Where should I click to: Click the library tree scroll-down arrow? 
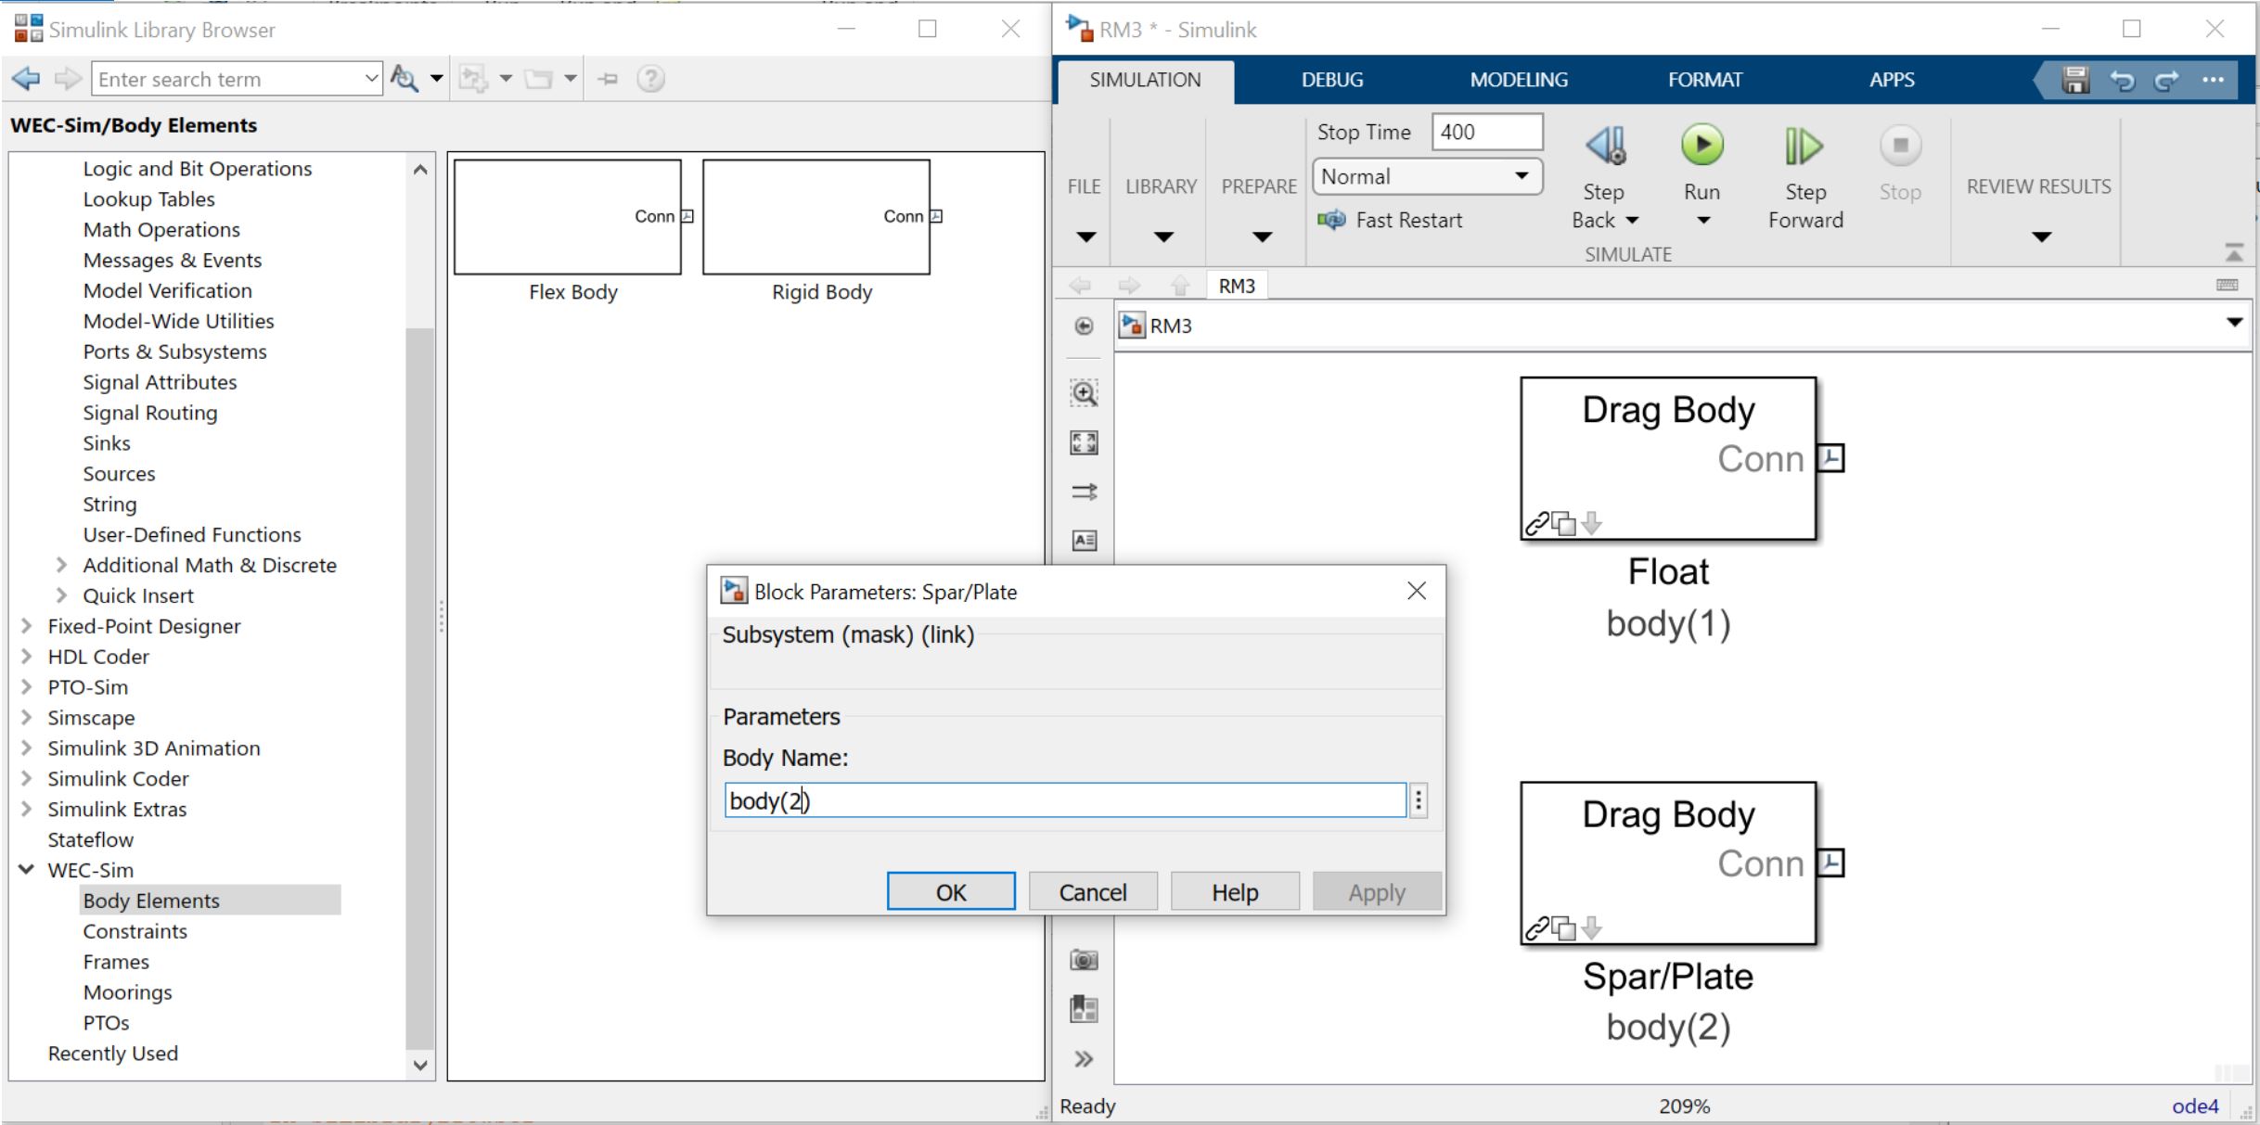[420, 1065]
